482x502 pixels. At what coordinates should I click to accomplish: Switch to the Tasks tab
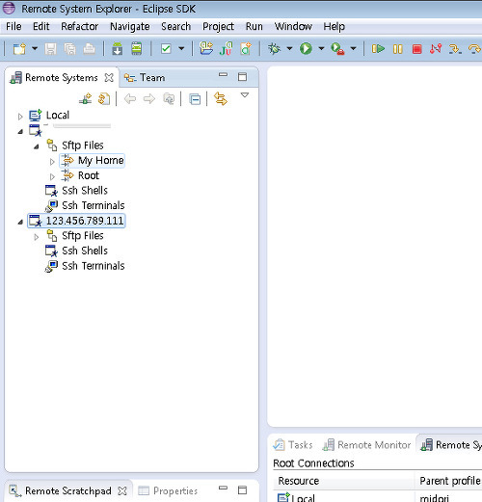click(x=293, y=445)
